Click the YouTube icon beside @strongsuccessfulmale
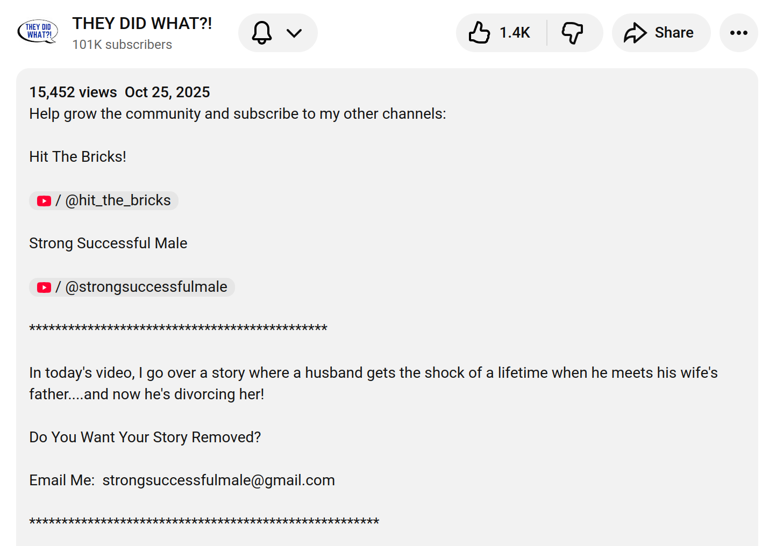This screenshot has height=546, width=769. [44, 288]
